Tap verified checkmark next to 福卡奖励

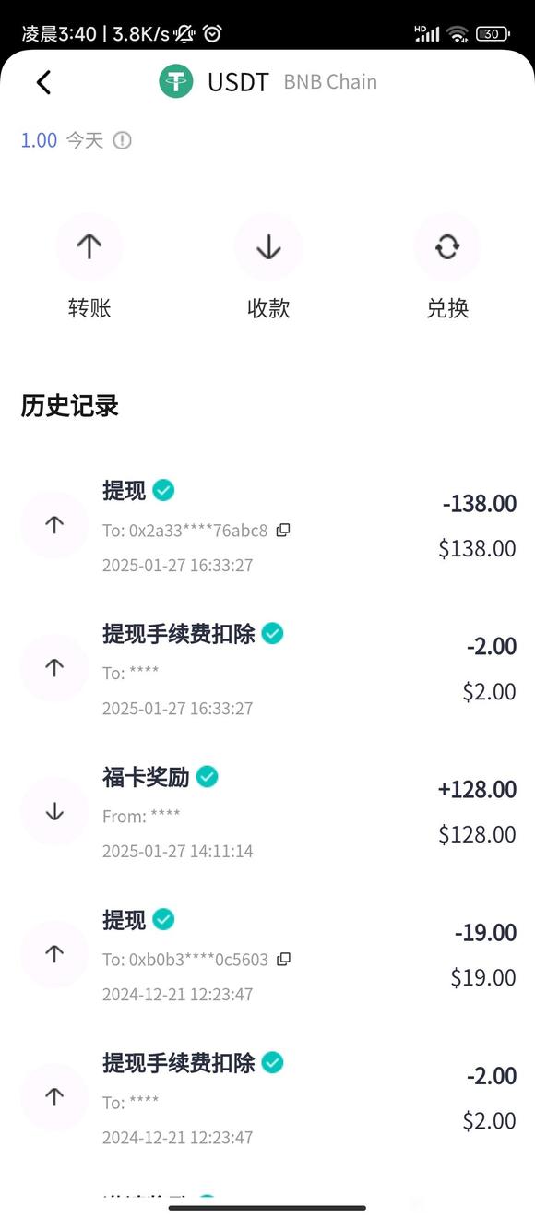[208, 777]
